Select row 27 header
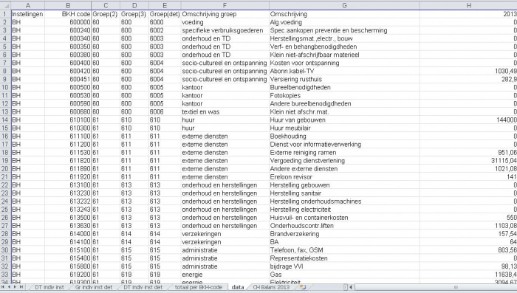 (x=5, y=226)
